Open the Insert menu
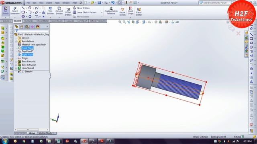Viewport: 257px width, 144px height. tap(49, 3)
